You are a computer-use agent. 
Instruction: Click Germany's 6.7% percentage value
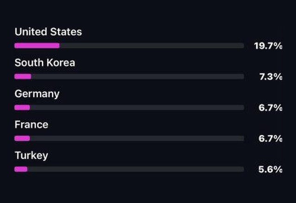[271, 107]
